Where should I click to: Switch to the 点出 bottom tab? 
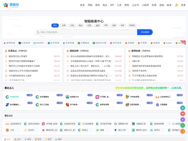pyautogui.click(x=18, y=139)
